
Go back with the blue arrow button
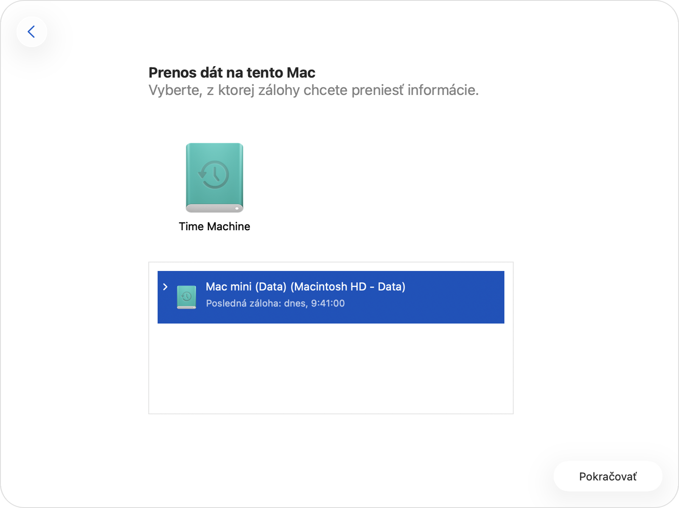pyautogui.click(x=32, y=32)
